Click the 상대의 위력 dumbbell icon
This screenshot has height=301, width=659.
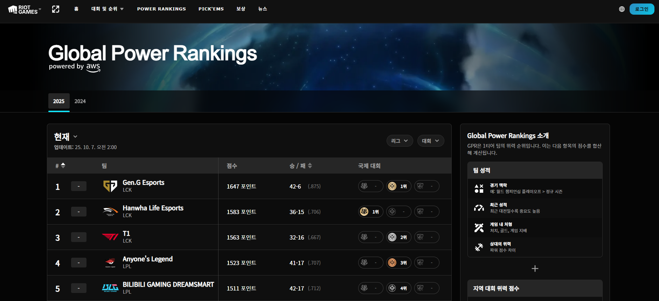[x=479, y=247]
